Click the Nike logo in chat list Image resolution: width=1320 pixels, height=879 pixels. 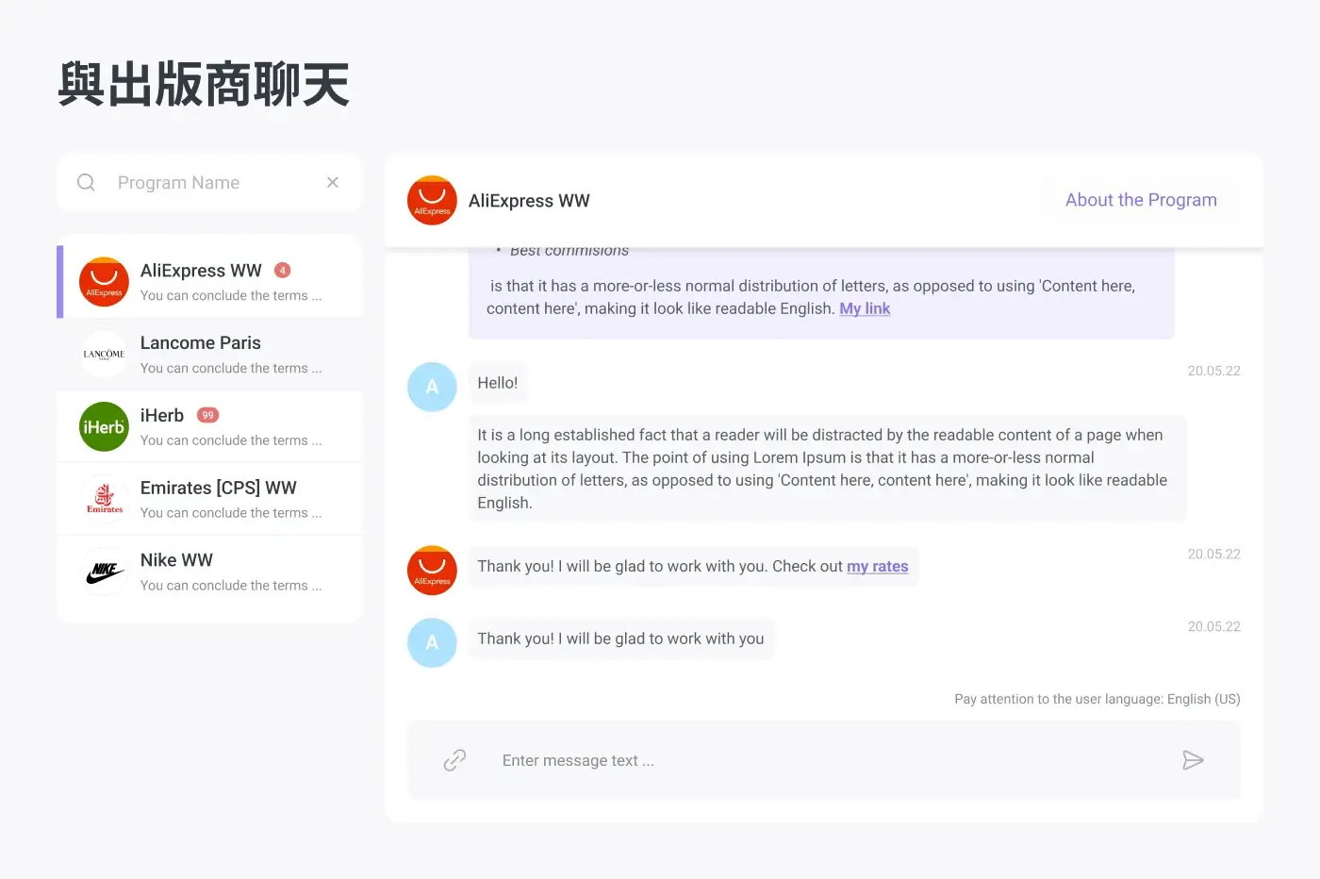(104, 572)
